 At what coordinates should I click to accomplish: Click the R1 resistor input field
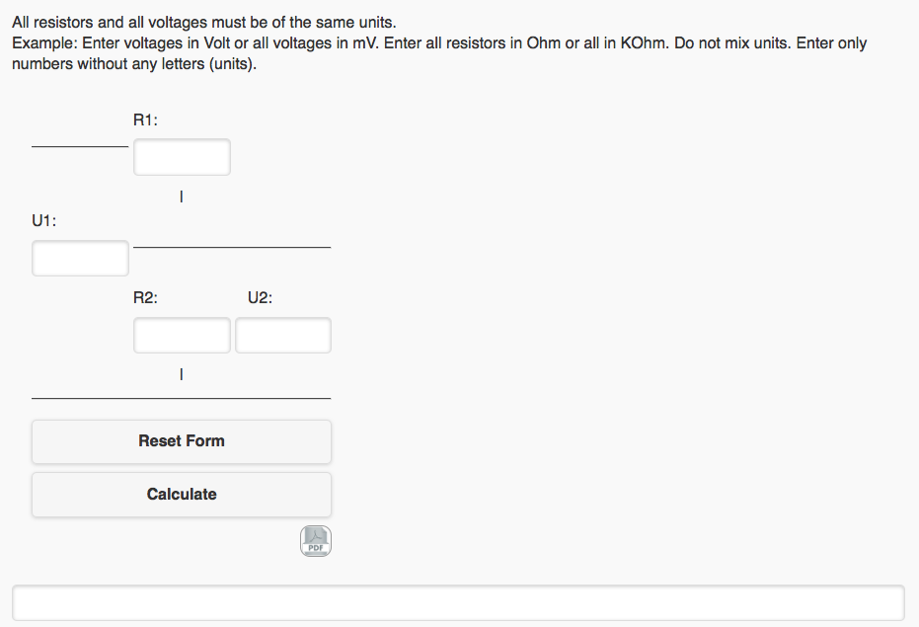(x=182, y=157)
